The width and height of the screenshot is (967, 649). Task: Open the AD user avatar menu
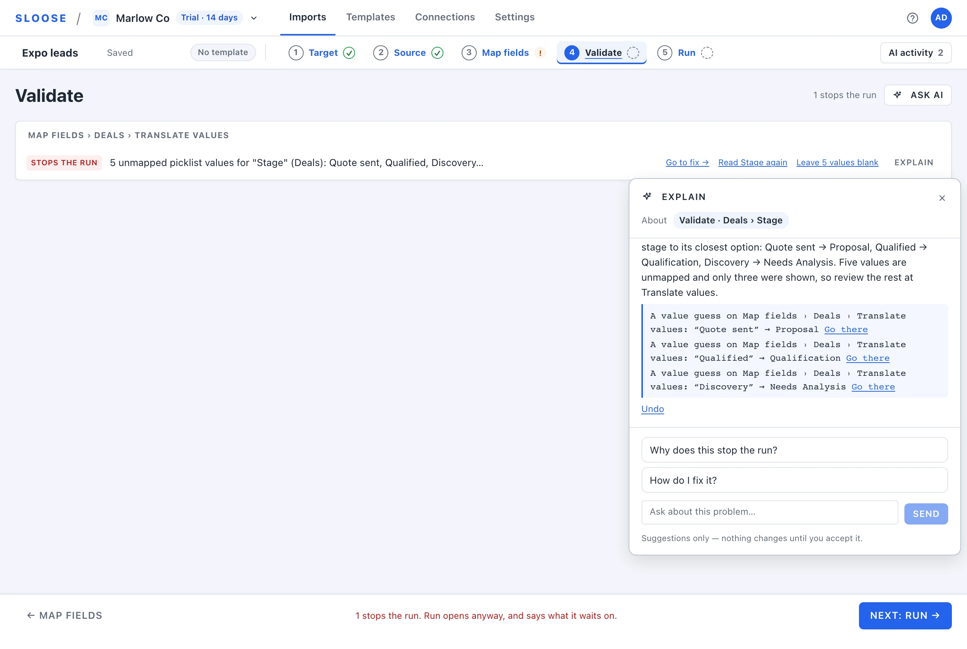[941, 18]
